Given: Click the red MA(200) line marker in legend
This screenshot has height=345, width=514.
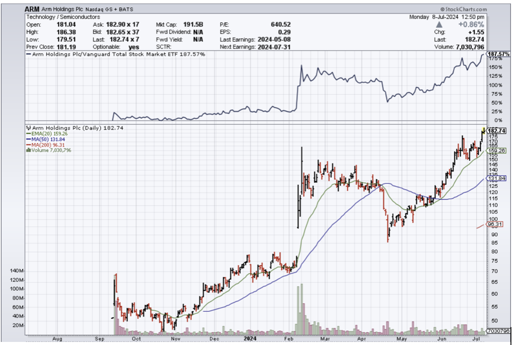Looking at the screenshot, I should tap(28, 145).
